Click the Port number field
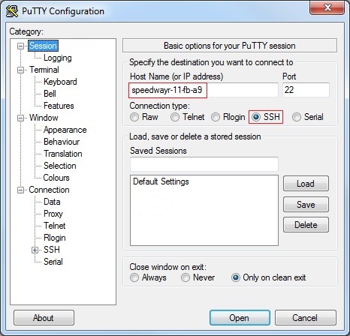Image resolution: width=350 pixels, height=336 pixels. point(306,90)
